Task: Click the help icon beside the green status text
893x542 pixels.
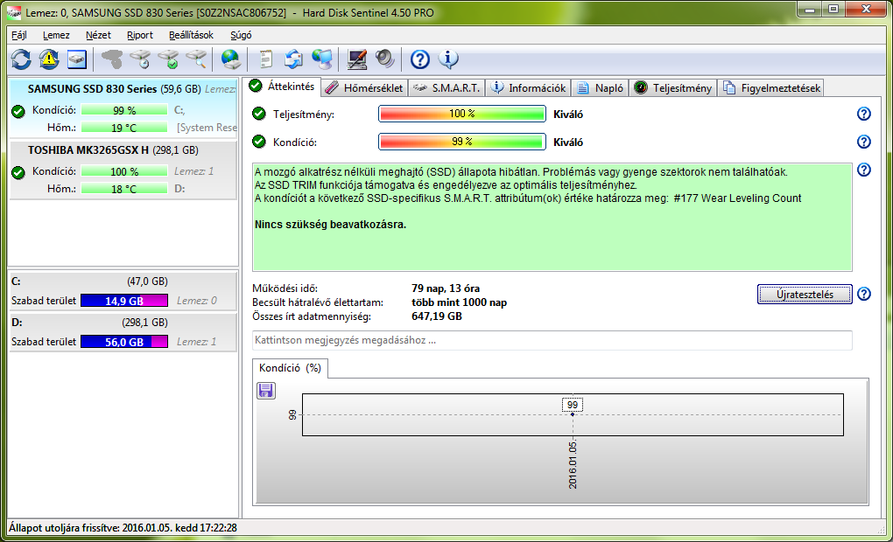Action: point(864,170)
